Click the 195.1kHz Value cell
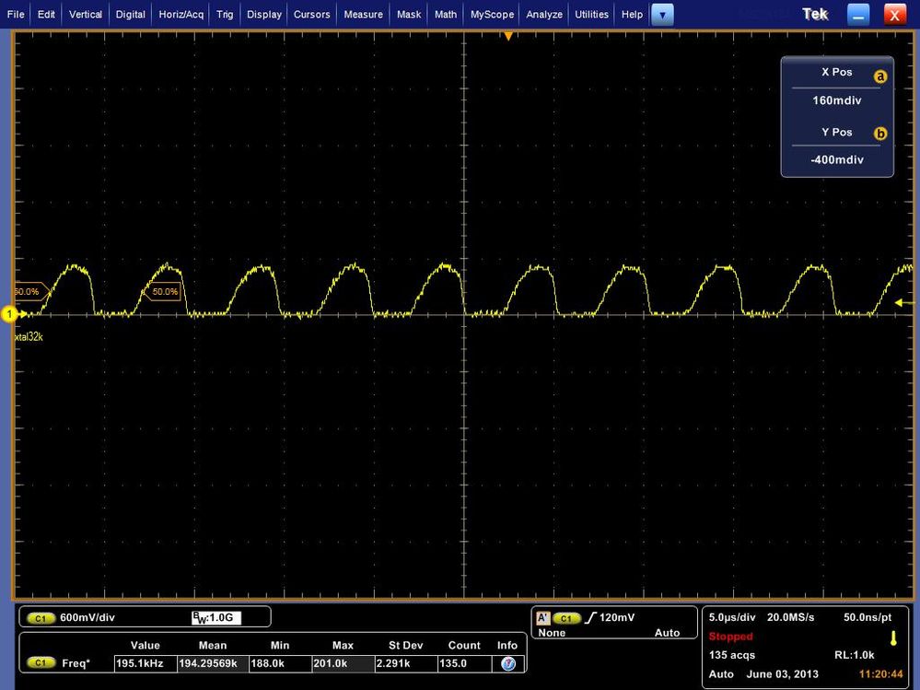 click(x=145, y=663)
